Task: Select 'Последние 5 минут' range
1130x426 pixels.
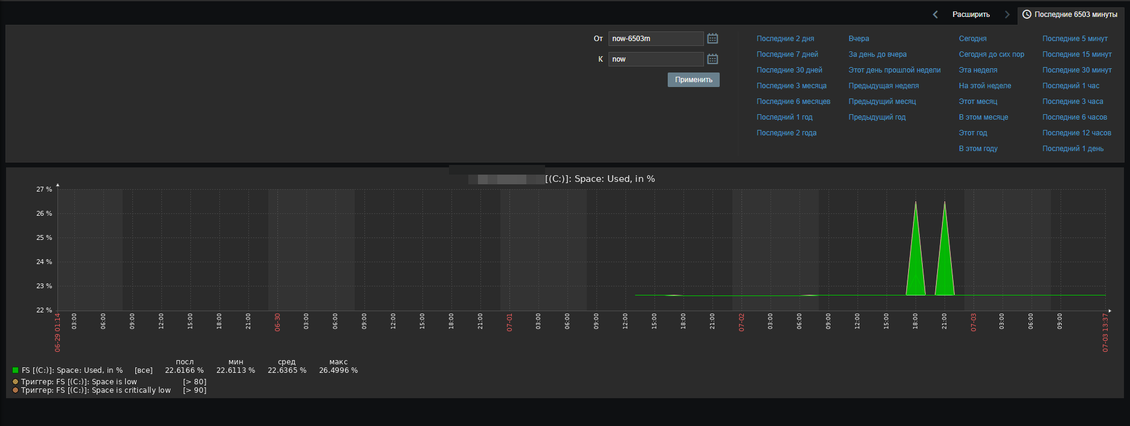Action: [1074, 39]
